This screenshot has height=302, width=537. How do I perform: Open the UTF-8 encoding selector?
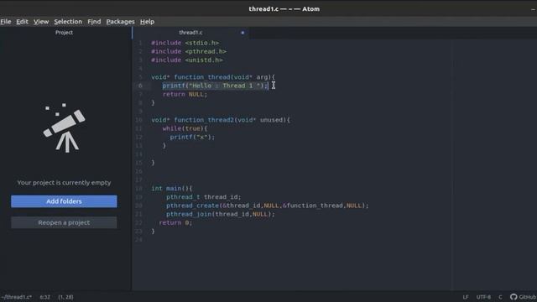pos(483,297)
